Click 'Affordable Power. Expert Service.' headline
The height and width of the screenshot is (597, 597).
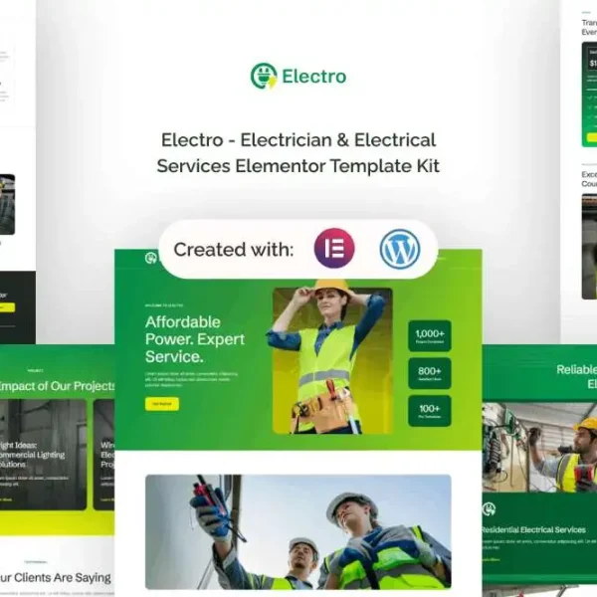pos(195,339)
